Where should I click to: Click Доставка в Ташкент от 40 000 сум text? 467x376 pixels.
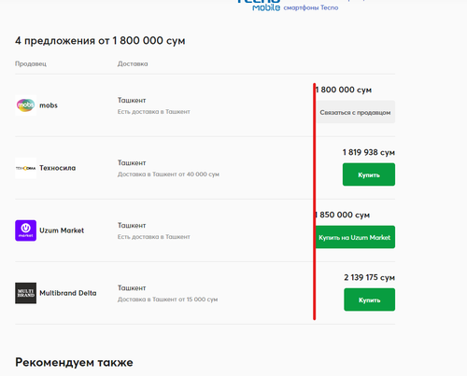click(x=168, y=174)
